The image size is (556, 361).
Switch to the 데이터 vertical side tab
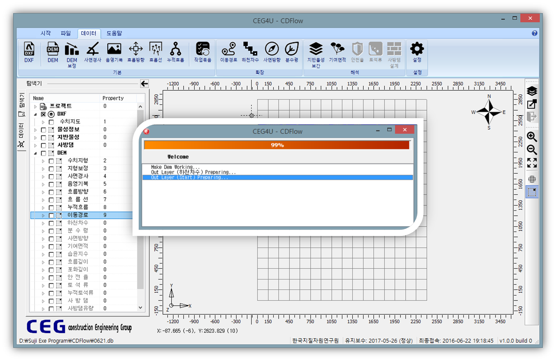point(22,136)
